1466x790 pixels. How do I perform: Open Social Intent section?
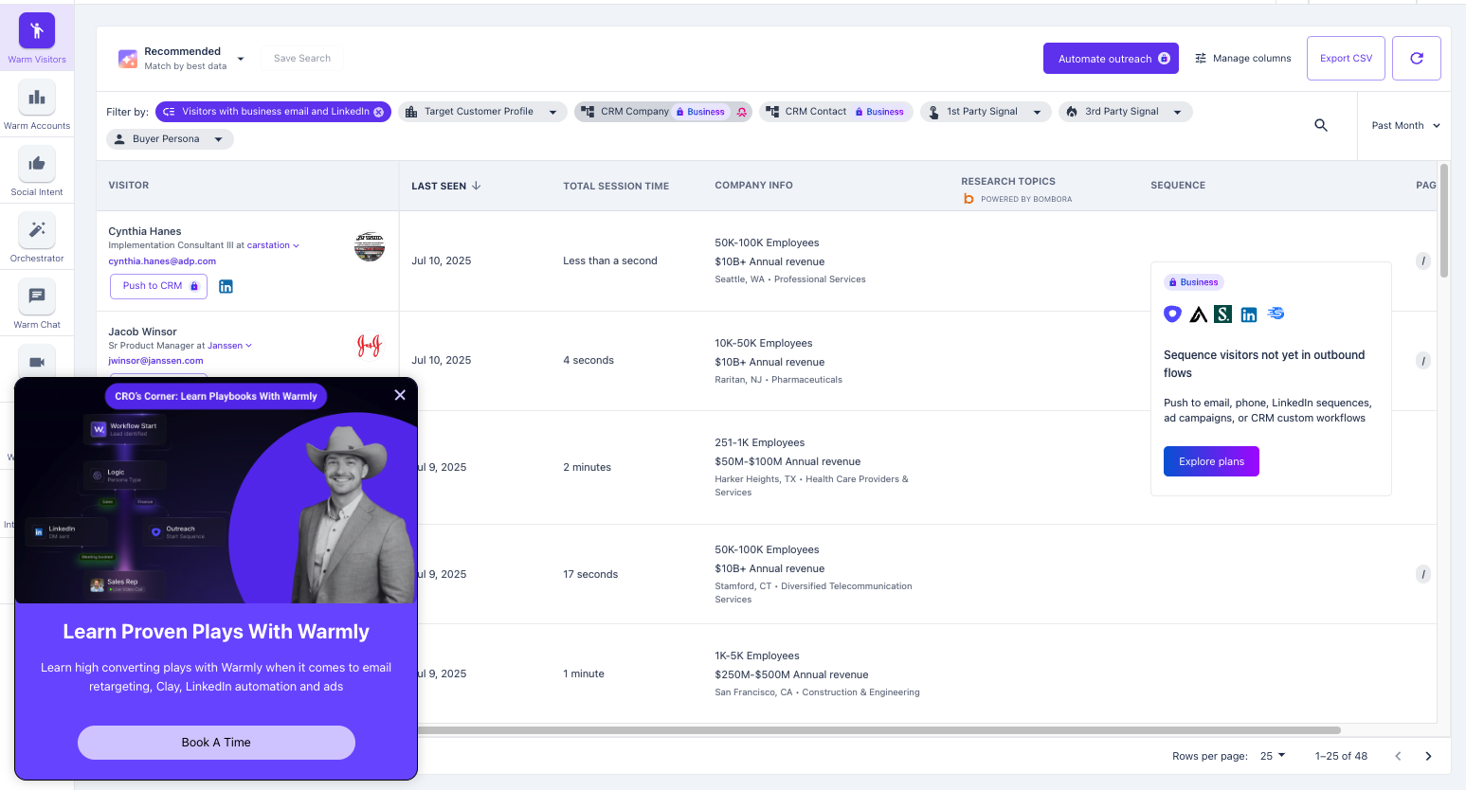(37, 171)
